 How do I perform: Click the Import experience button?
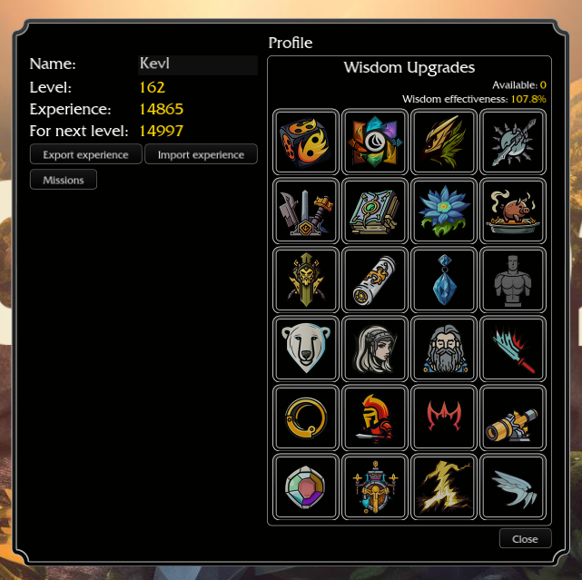202,154
